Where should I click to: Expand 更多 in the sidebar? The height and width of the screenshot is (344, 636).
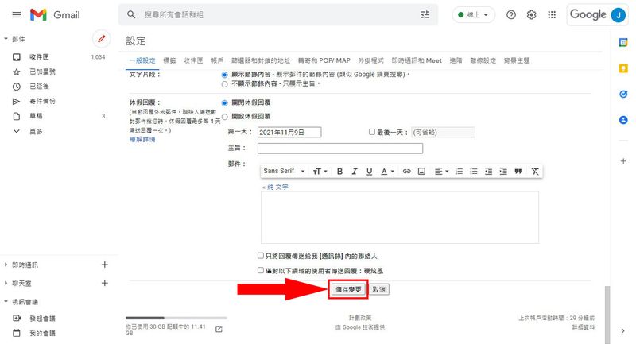point(36,131)
